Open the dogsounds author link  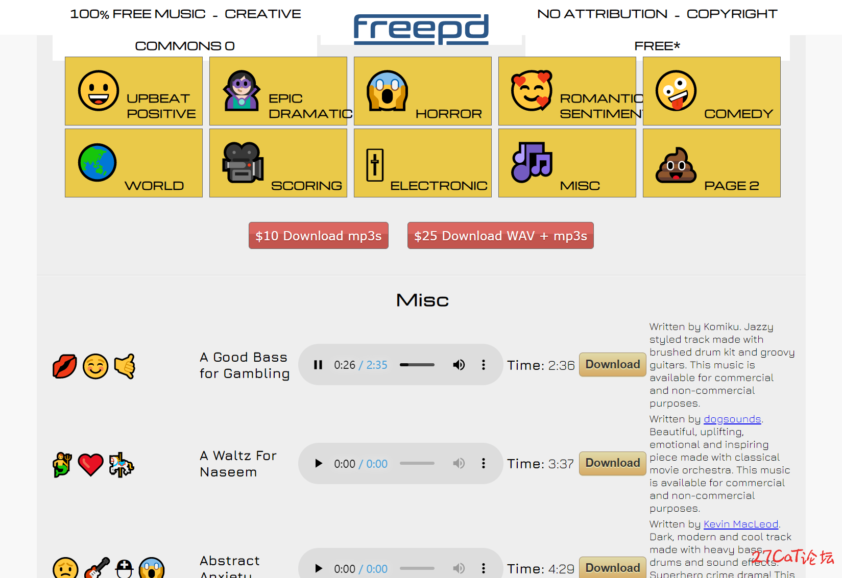pos(732,419)
